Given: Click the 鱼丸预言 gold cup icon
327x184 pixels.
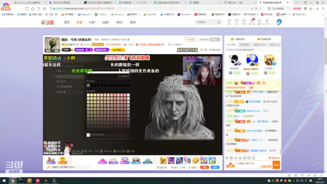Looking at the screenshot, I should tap(62, 161).
